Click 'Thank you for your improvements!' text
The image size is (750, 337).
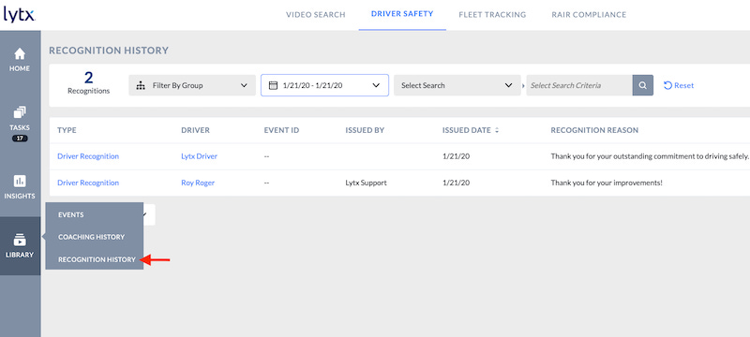607,183
